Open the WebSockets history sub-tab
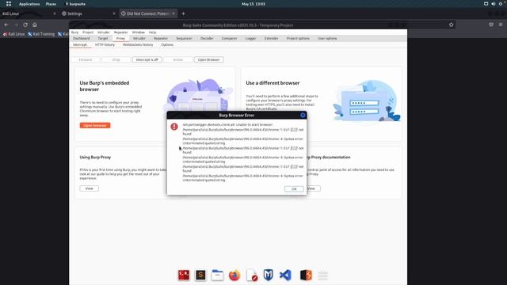Screen dimensions: 507x285 click(x=138, y=44)
